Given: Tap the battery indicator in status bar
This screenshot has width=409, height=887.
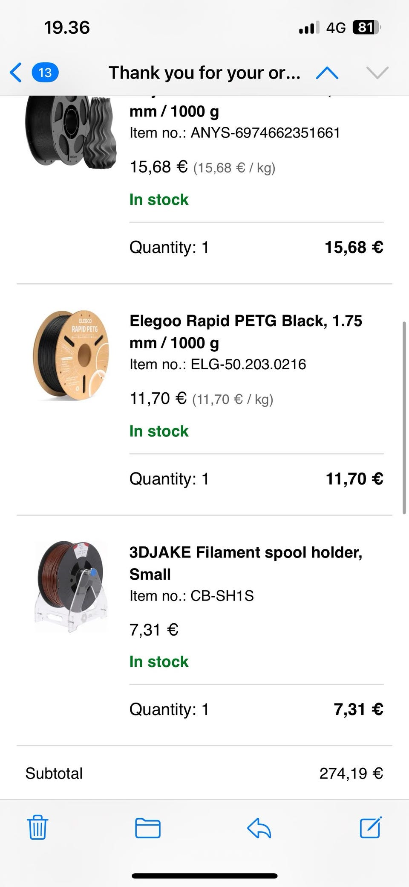Looking at the screenshot, I should pyautogui.click(x=366, y=28).
